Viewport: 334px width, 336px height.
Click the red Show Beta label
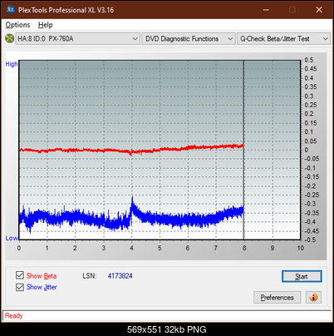(x=42, y=276)
